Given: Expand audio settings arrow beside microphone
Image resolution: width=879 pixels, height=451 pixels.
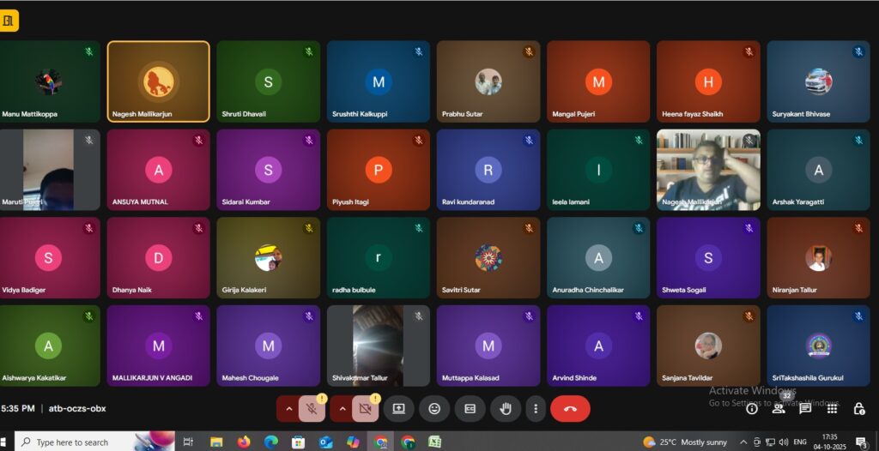Looking at the screenshot, I should [288, 409].
